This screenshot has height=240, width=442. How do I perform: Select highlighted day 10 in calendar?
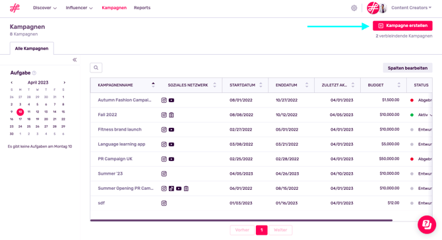(x=20, y=112)
